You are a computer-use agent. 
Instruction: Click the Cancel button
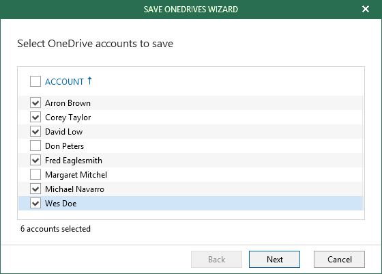pyautogui.click(x=339, y=259)
